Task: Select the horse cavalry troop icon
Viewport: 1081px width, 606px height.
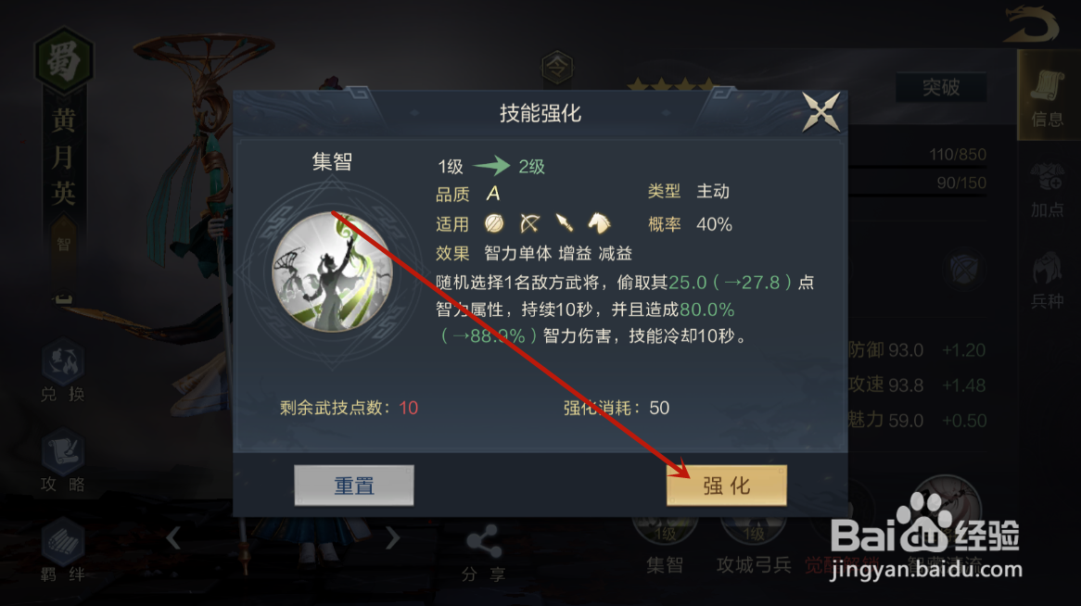Action: (x=598, y=223)
